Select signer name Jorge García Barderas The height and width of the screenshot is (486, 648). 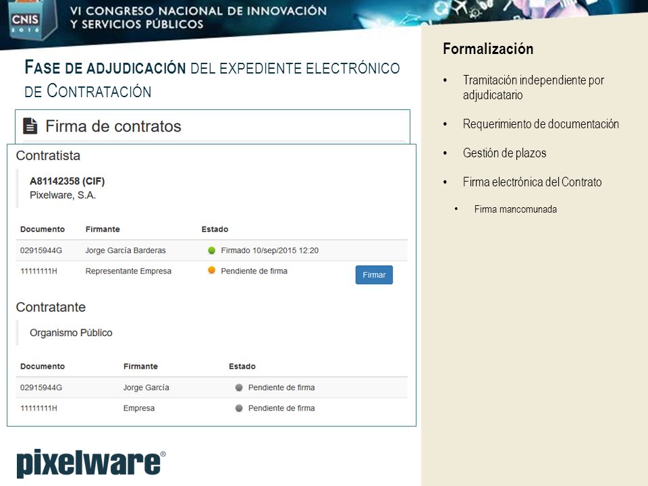pyautogui.click(x=126, y=250)
